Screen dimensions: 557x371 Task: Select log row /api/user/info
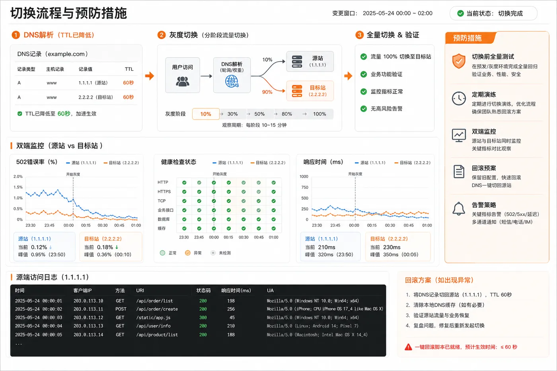198,326
